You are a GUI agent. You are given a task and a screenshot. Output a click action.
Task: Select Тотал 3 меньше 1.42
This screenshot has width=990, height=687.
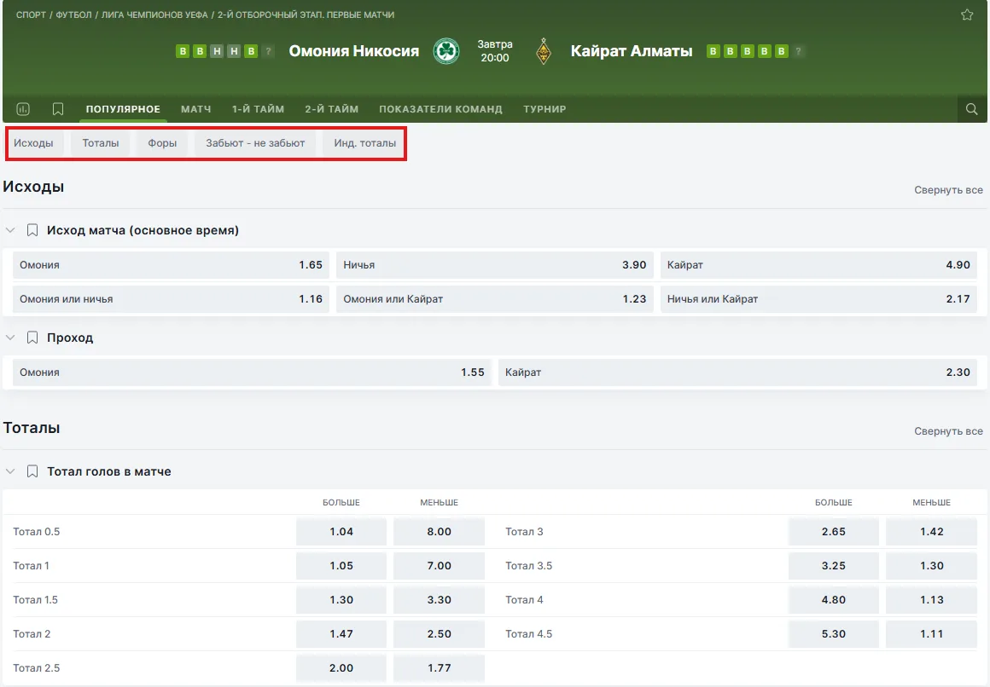[x=931, y=532]
